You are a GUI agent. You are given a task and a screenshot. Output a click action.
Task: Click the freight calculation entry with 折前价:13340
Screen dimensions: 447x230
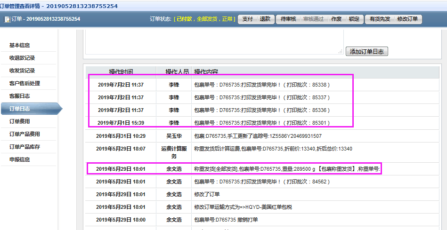[x=273, y=149]
